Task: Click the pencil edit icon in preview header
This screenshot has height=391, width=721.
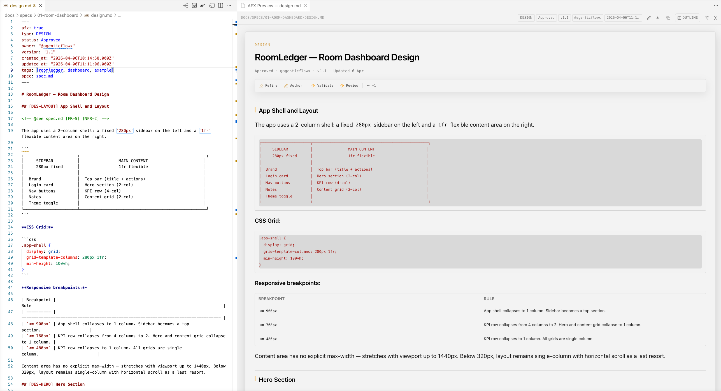Action: (x=648, y=18)
